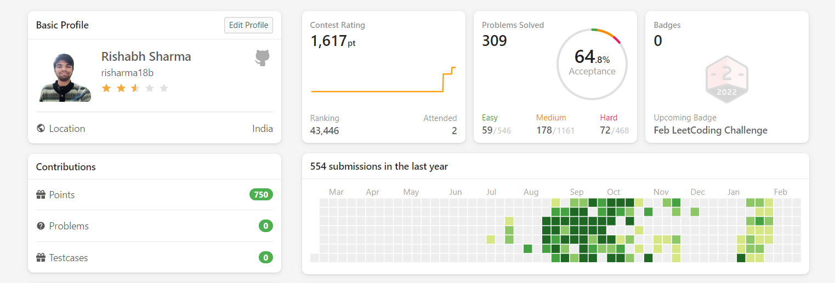The width and height of the screenshot is (835, 283).
Task: Click the Rishabh Sharma profile photo
Action: pyautogui.click(x=65, y=78)
